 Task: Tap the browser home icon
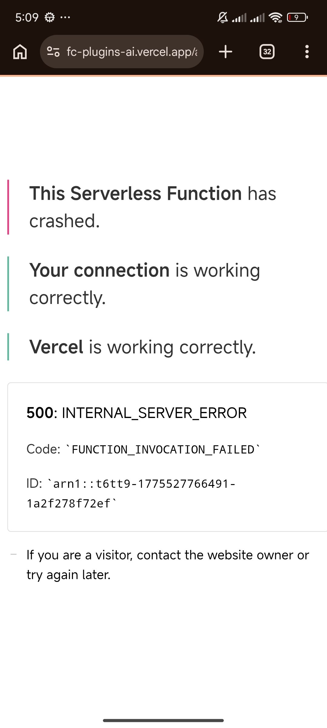[20, 52]
